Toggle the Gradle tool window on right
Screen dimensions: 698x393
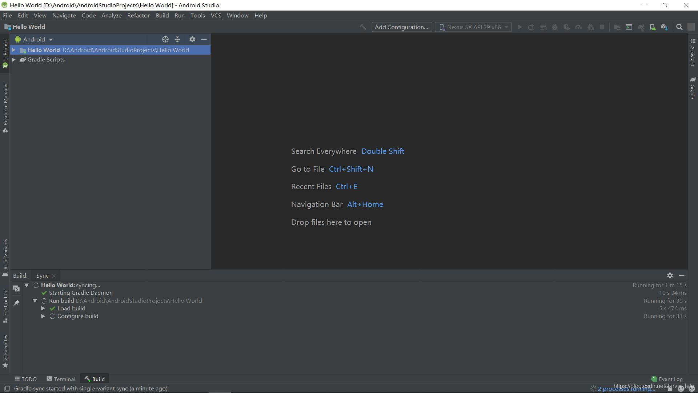pos(693,88)
